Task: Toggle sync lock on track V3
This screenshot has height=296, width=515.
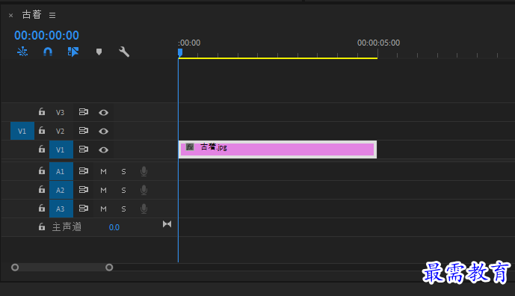Action: 84,112
